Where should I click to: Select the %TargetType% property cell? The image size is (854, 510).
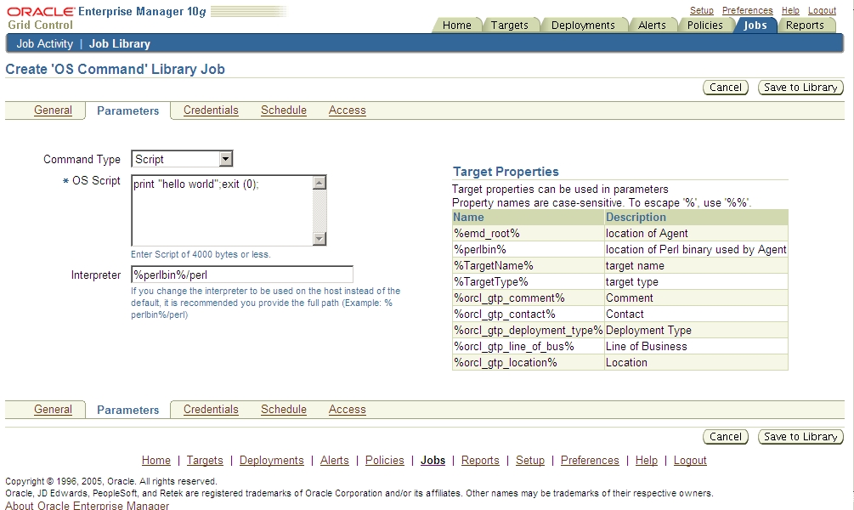coord(529,281)
